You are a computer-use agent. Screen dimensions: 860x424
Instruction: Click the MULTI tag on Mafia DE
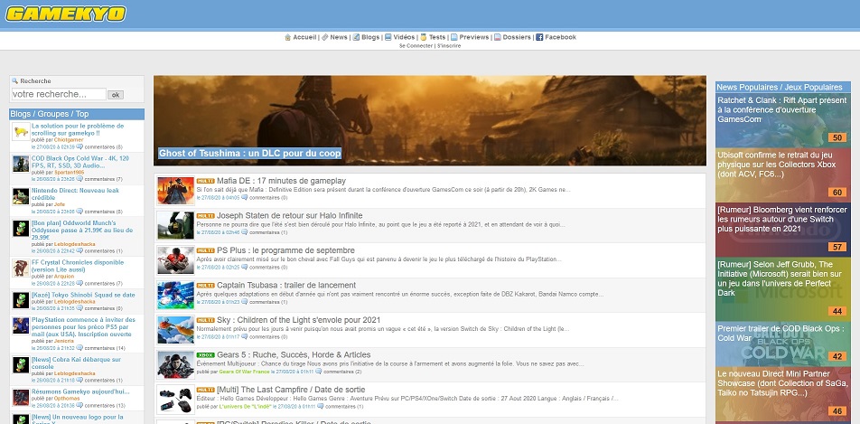[205, 181]
